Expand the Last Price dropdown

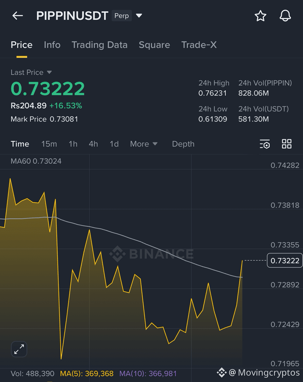click(49, 72)
